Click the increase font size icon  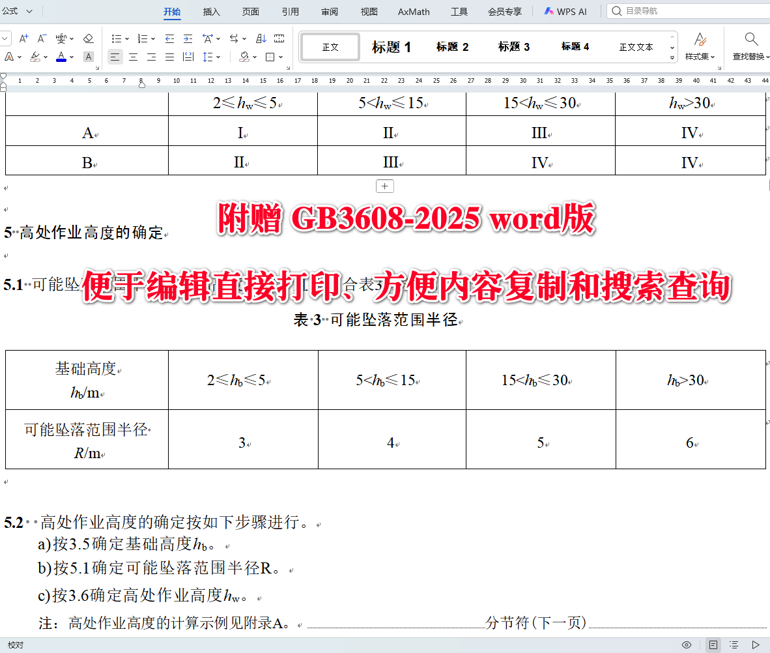point(23,38)
